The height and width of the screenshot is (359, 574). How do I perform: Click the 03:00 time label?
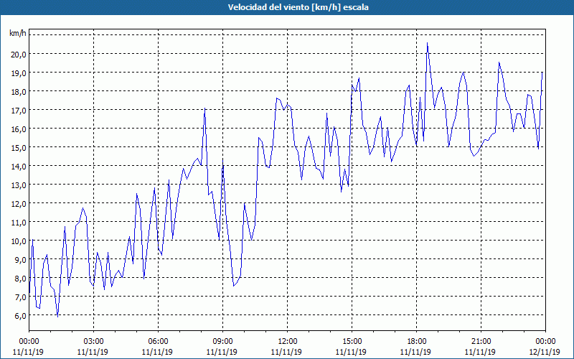click(x=94, y=342)
